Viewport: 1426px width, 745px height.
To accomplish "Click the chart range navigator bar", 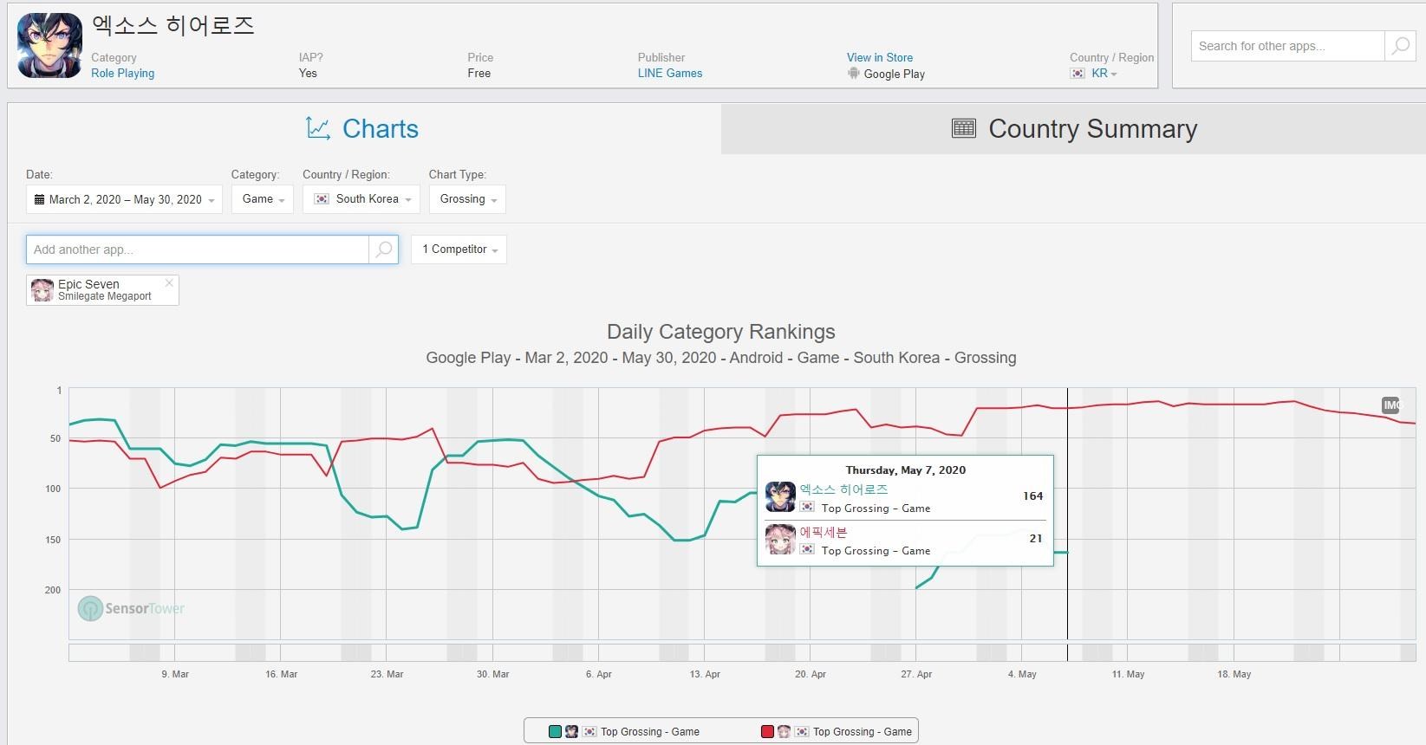I will click(x=741, y=652).
